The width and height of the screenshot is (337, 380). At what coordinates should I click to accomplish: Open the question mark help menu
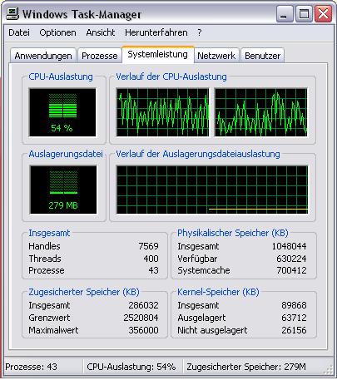point(200,32)
